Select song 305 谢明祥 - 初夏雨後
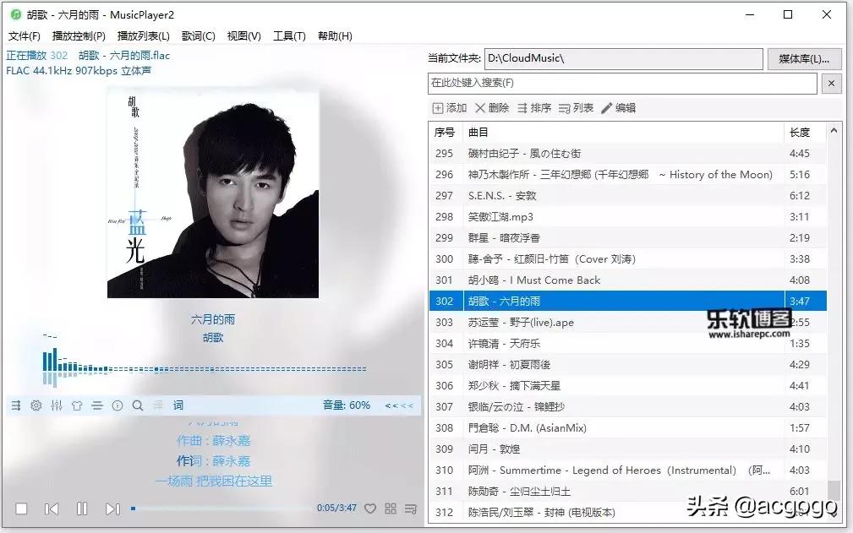 [592, 364]
